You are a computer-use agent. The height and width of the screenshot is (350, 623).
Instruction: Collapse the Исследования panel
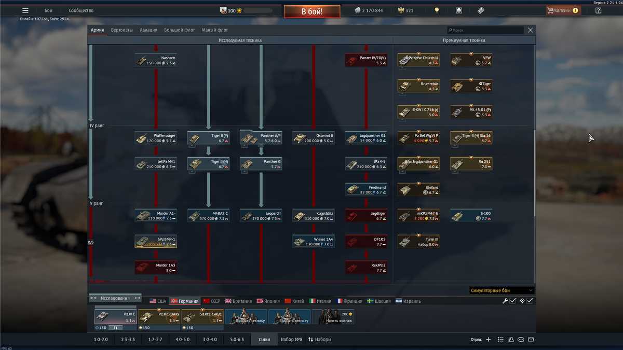coord(115,299)
